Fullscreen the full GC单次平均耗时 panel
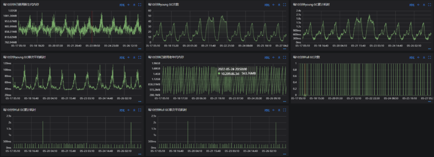The width and height of the screenshot is (434, 157). tap(285, 110)
